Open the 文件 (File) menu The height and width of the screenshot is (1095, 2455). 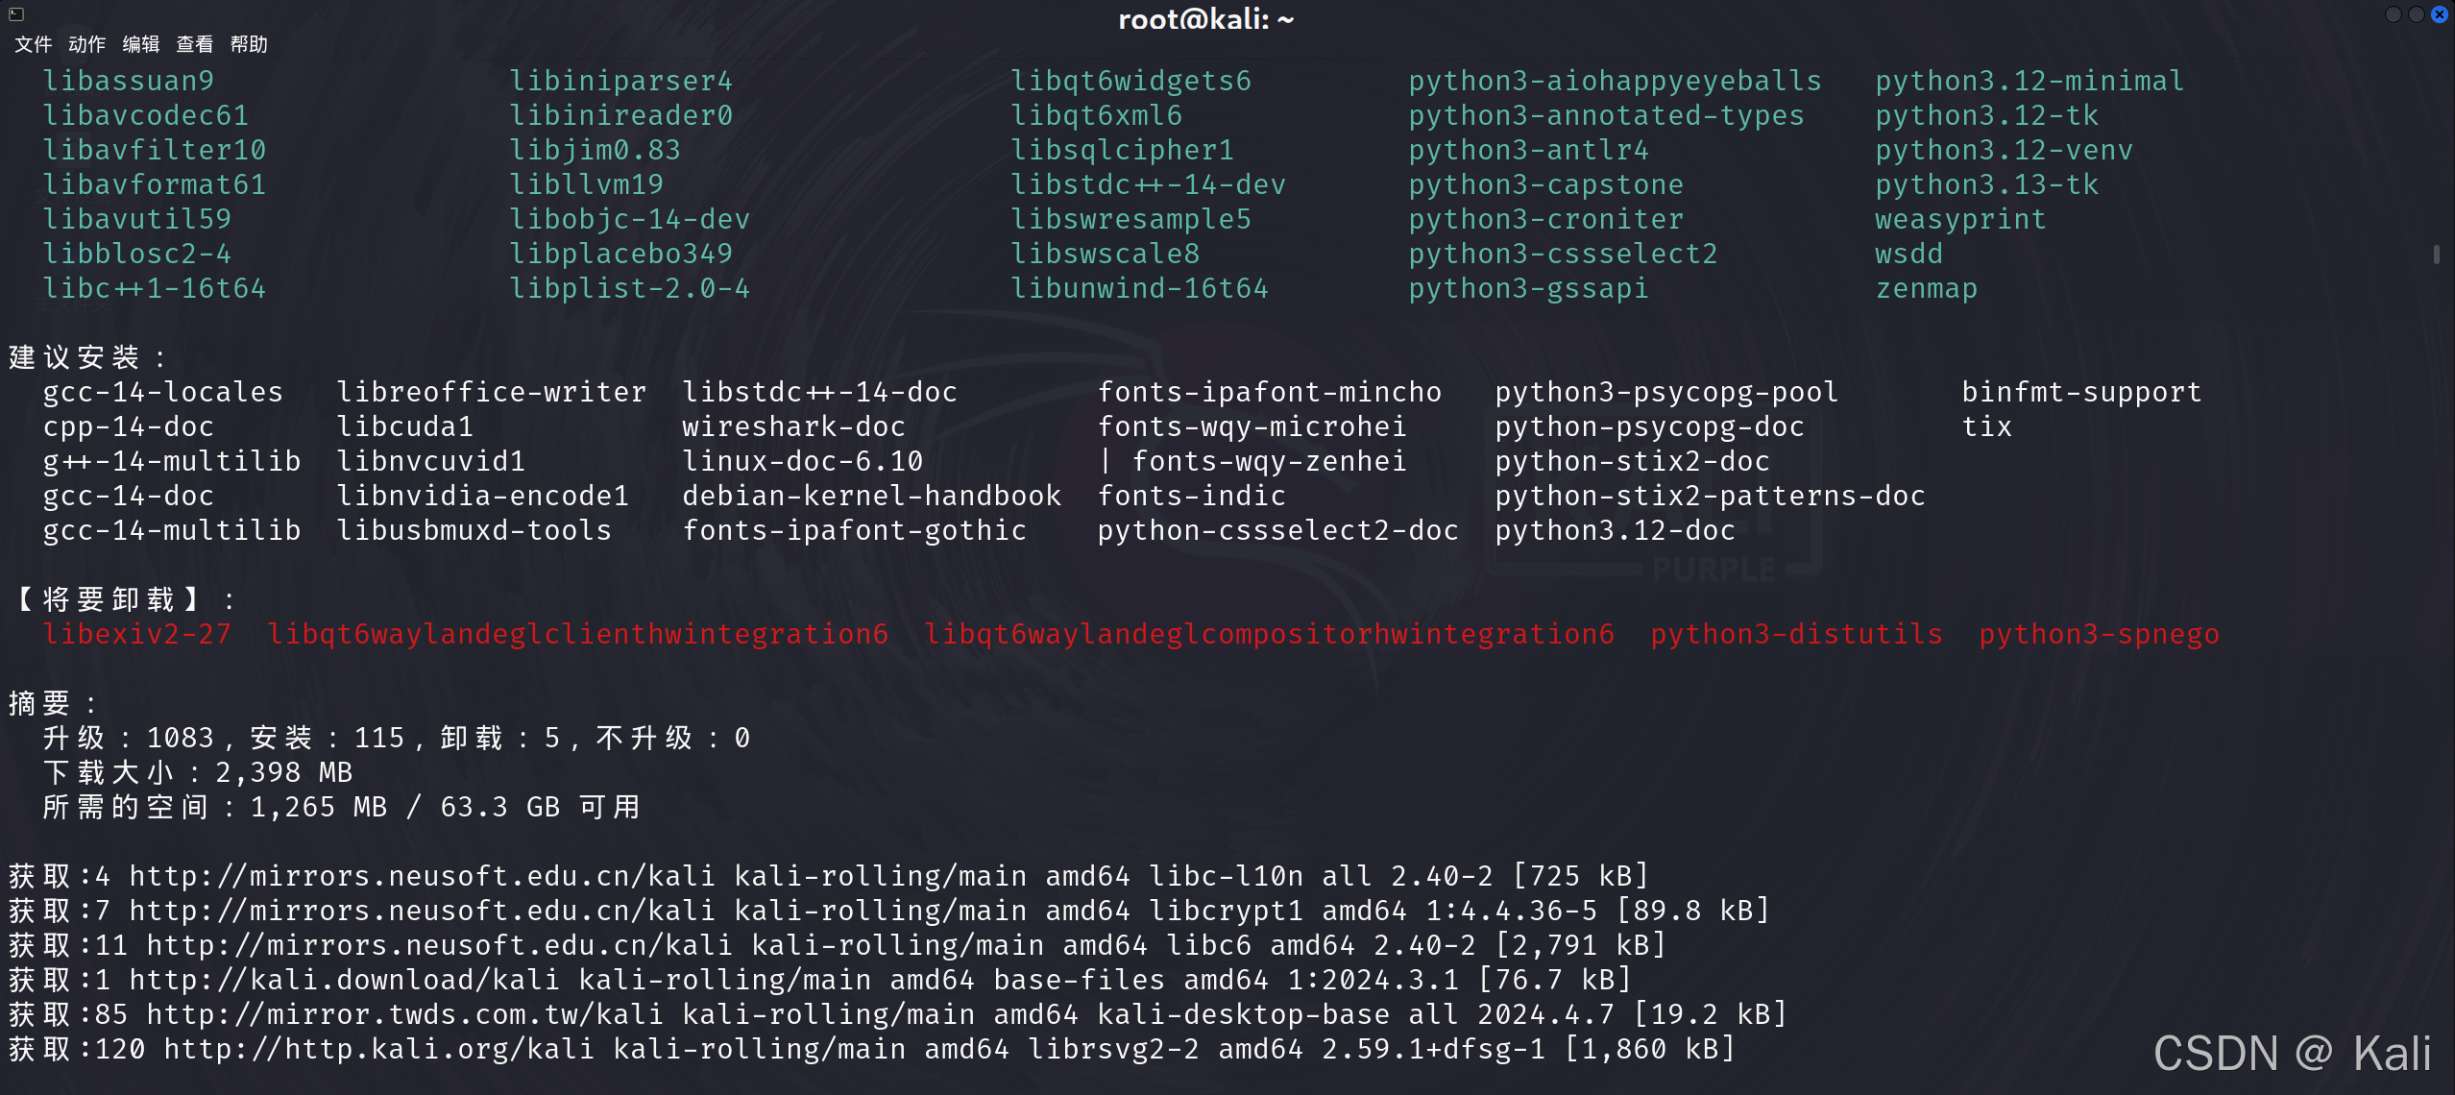pos(32,44)
